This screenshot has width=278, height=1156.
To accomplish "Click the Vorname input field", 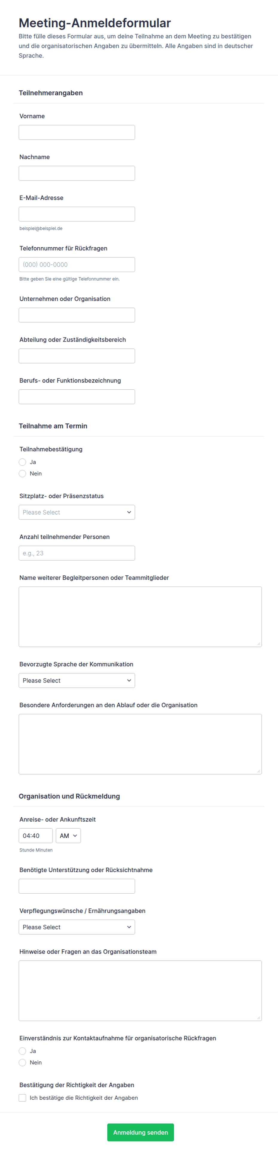I will pos(77,132).
